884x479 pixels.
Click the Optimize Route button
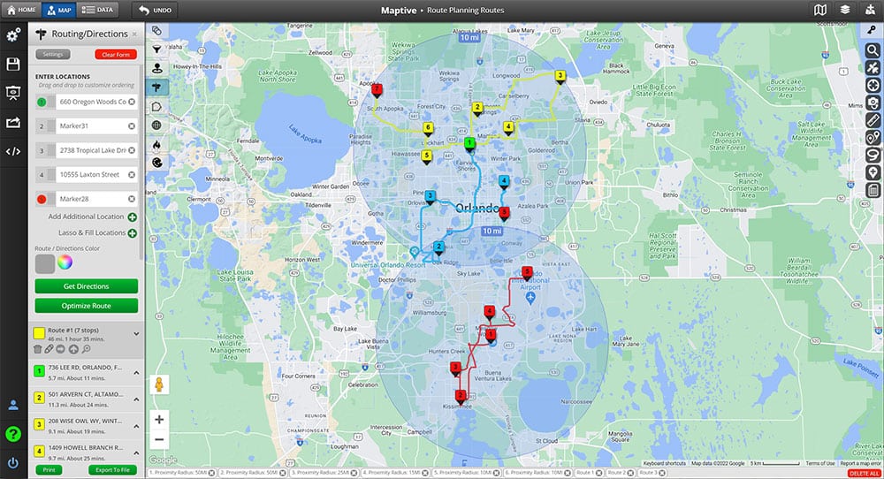[x=87, y=306]
